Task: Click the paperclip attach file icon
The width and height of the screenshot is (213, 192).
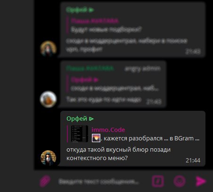Action: (x=45, y=181)
